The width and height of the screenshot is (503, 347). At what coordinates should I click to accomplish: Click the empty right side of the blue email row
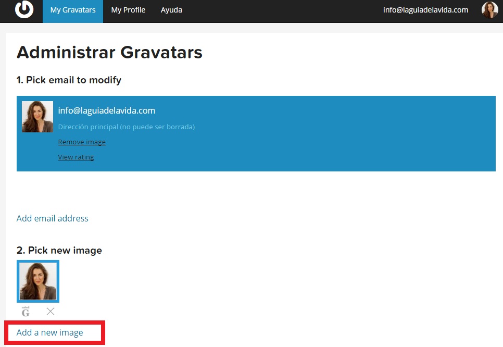coord(364,133)
